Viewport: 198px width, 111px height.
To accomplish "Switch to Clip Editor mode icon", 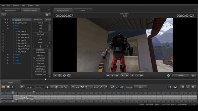I will click(x=3, y=87).
